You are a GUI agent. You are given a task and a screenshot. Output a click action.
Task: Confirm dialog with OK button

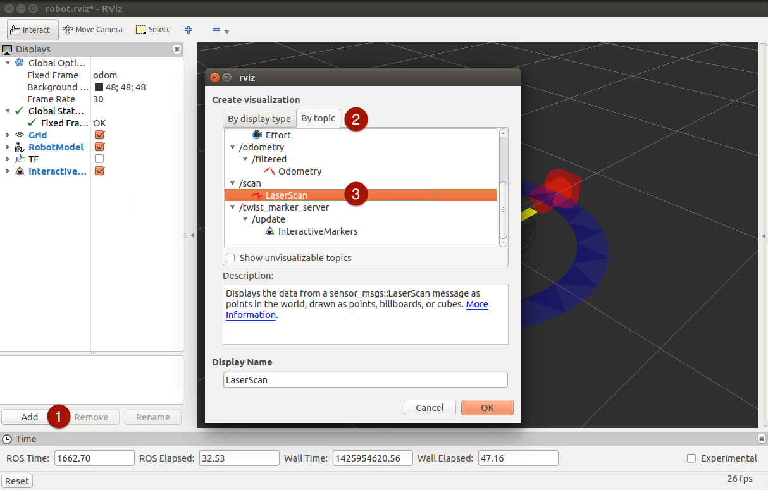pos(487,408)
